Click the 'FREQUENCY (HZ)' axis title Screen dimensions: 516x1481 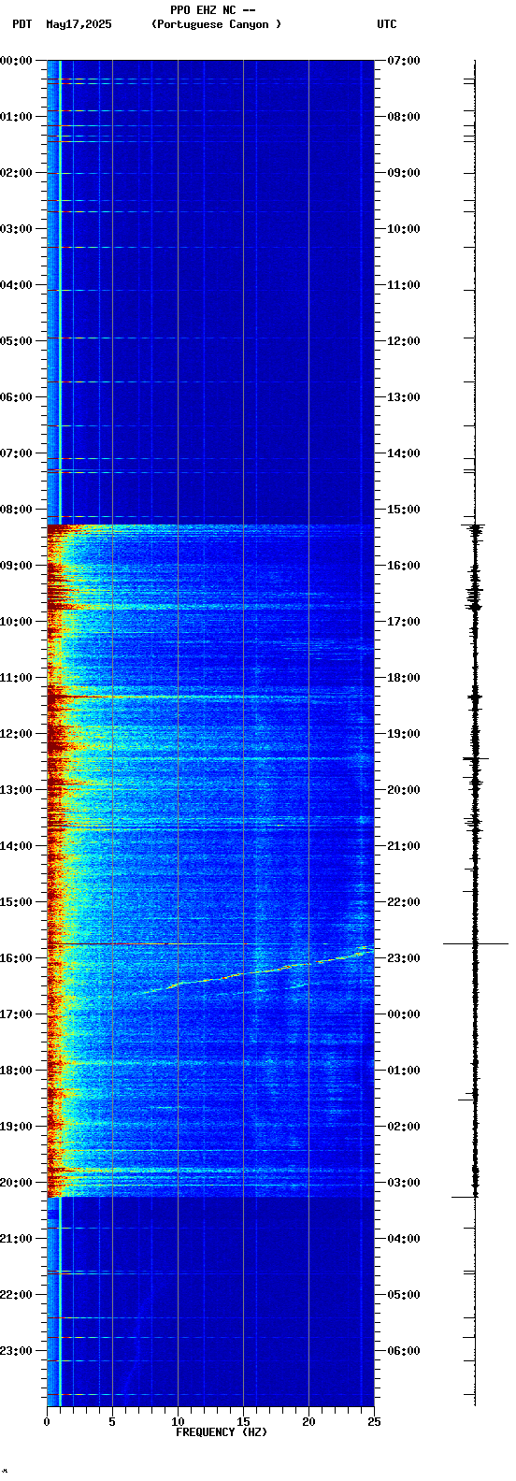(222, 1431)
